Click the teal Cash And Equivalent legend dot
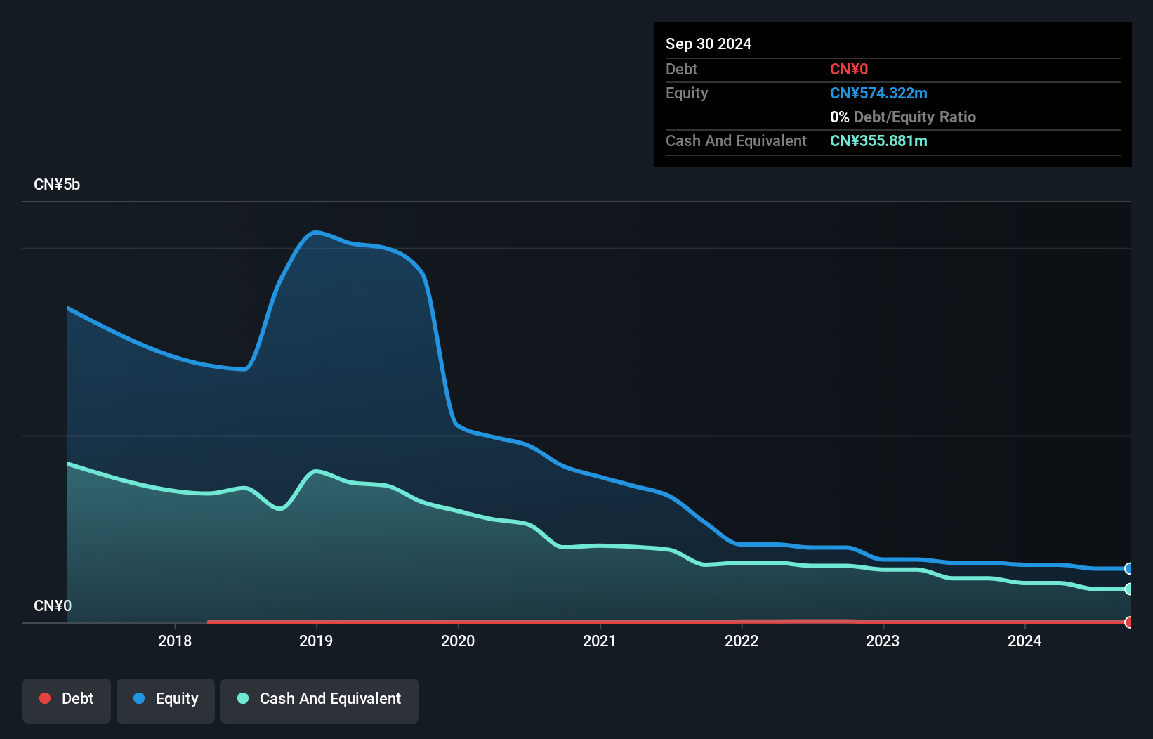The height and width of the screenshot is (739, 1153). click(x=243, y=698)
